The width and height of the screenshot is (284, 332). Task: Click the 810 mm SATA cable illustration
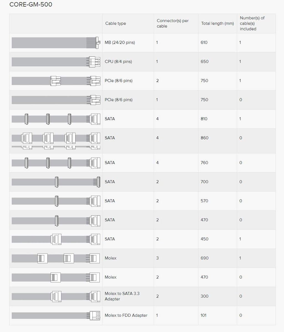[x=56, y=119]
